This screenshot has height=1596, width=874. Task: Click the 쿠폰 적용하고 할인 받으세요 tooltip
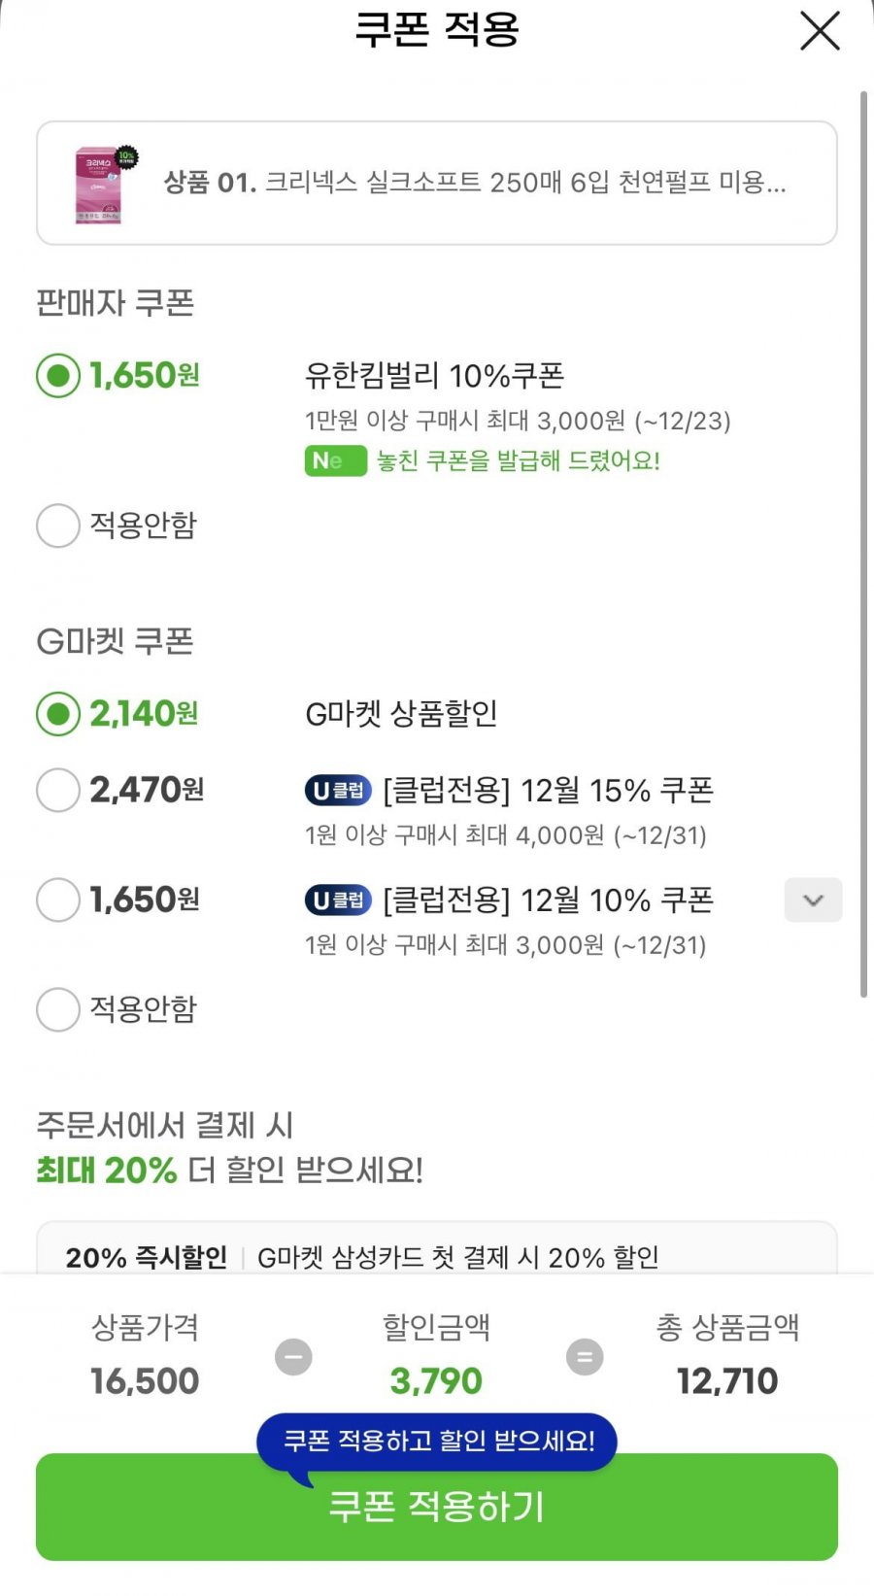[x=437, y=1441]
